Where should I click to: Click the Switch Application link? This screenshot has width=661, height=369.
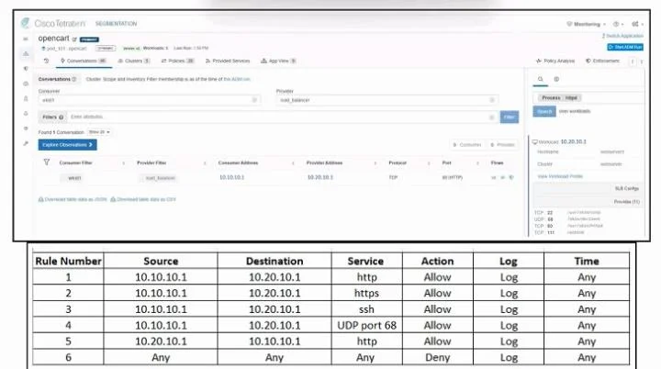pos(622,36)
